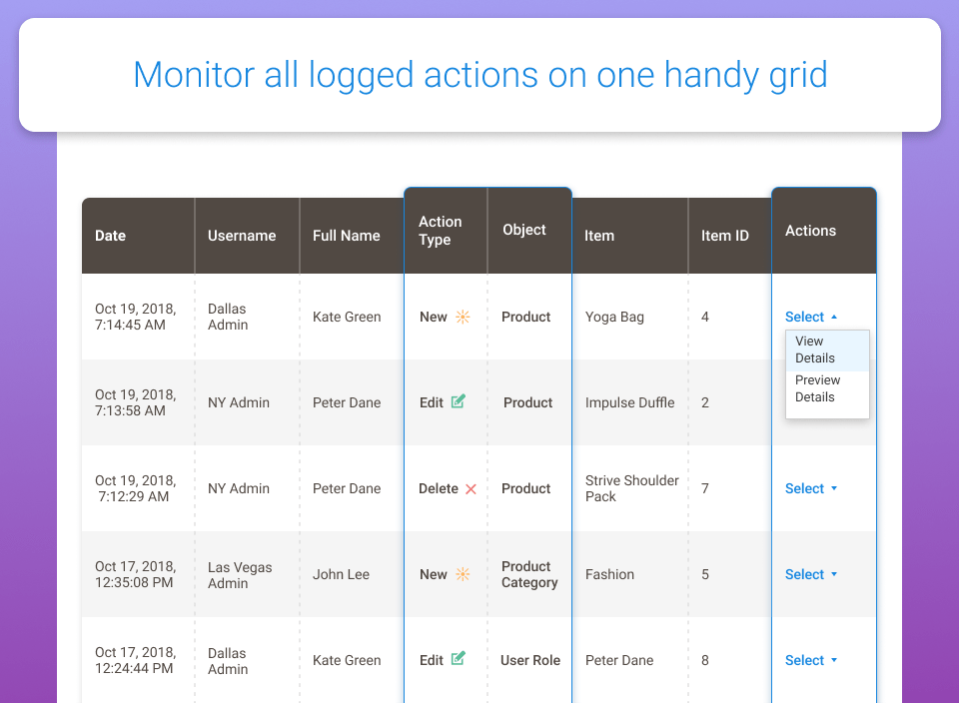
Task: Click the New starburst icon for Yoga Bag
Action: tap(463, 317)
